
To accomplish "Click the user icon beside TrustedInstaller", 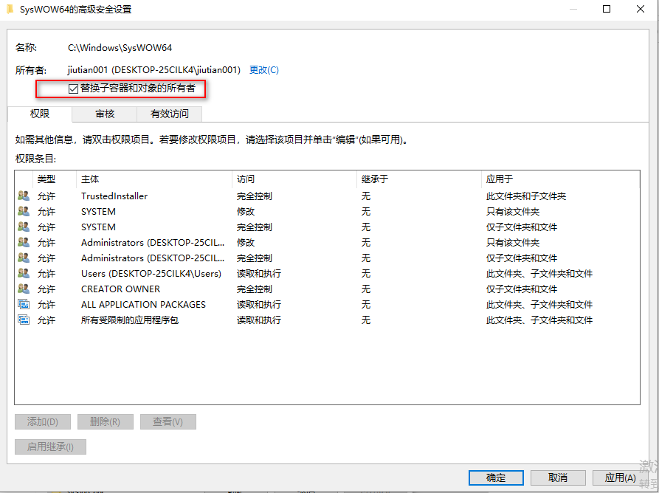I will pyautogui.click(x=24, y=196).
